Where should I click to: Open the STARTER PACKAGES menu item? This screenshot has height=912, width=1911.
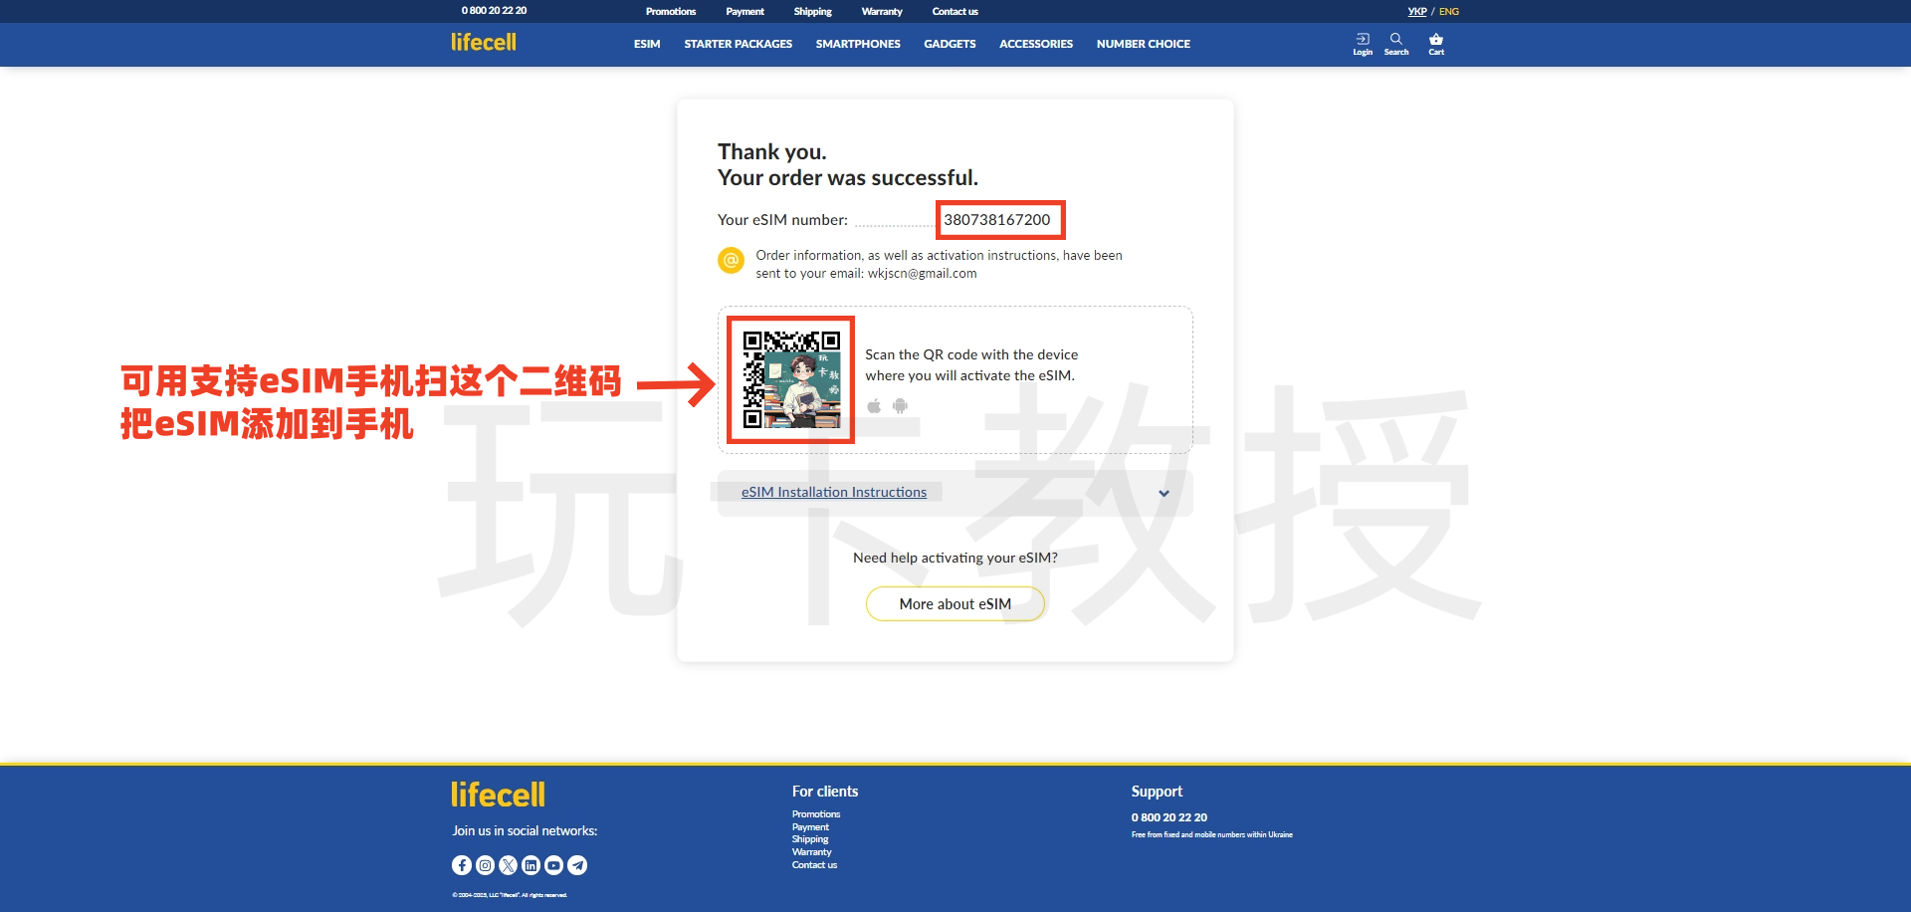[739, 44]
